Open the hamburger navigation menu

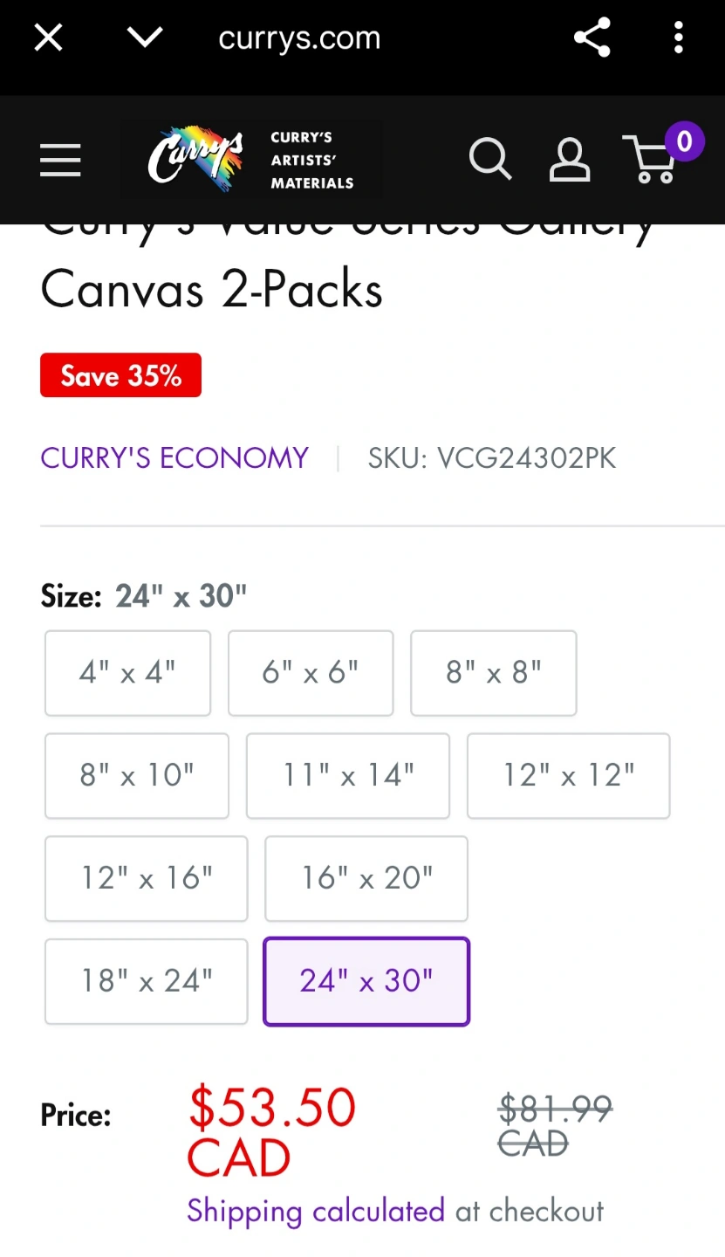click(x=60, y=160)
